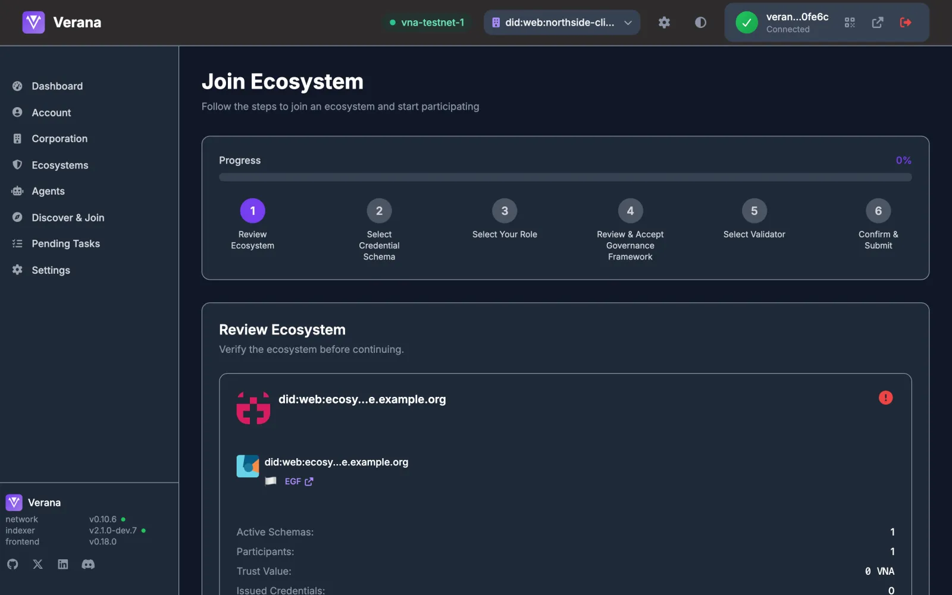952x595 pixels.
Task: Click the indexer version v2.1.0-dev.7
Action: 113,530
